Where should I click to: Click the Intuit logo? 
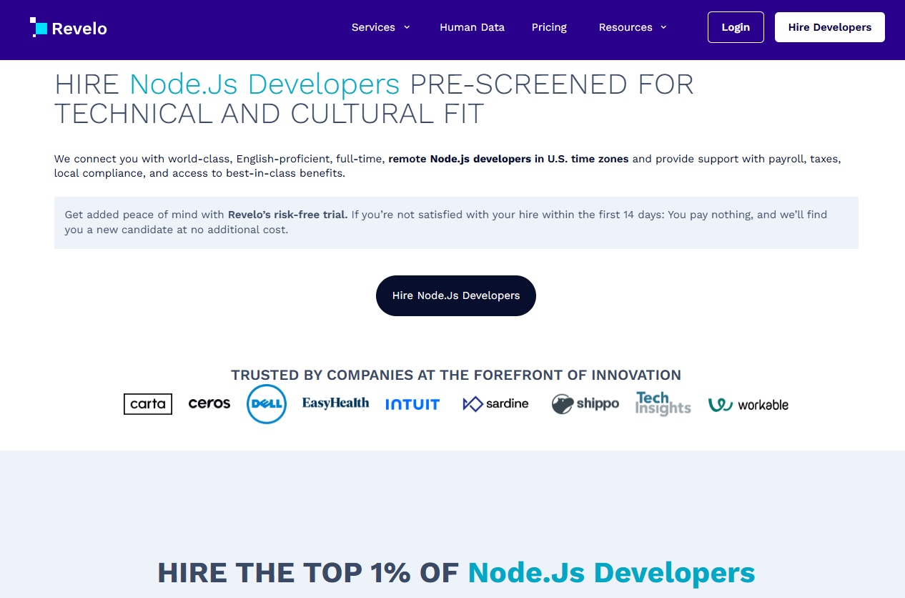[412, 404]
